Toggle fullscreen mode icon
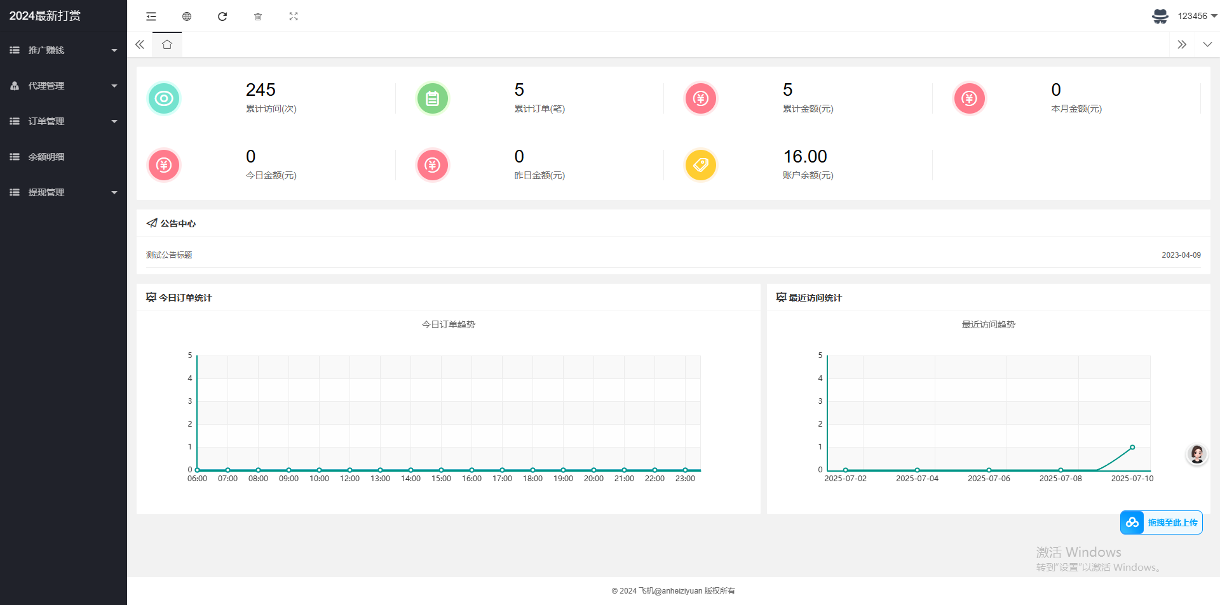The height and width of the screenshot is (605, 1220). [x=294, y=17]
